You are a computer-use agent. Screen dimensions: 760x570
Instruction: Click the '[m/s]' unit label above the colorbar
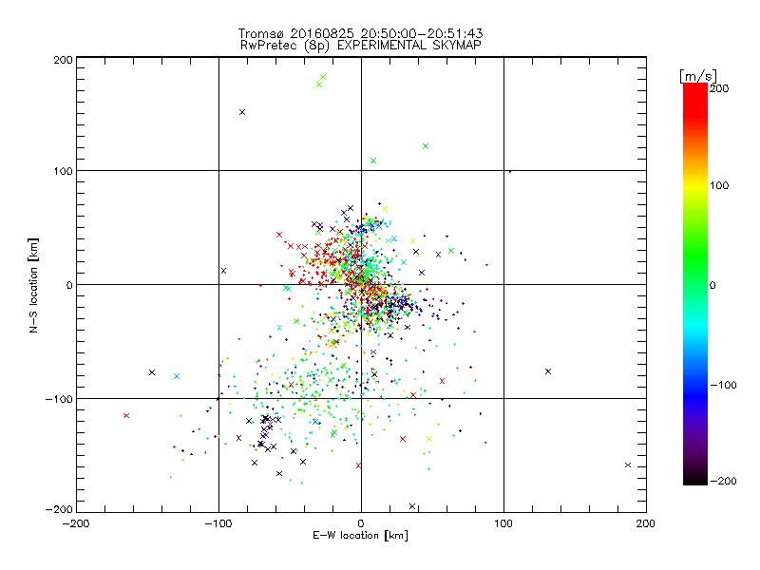click(x=697, y=76)
